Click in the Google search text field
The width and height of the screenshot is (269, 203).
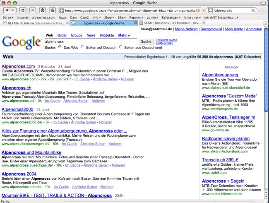point(91,41)
